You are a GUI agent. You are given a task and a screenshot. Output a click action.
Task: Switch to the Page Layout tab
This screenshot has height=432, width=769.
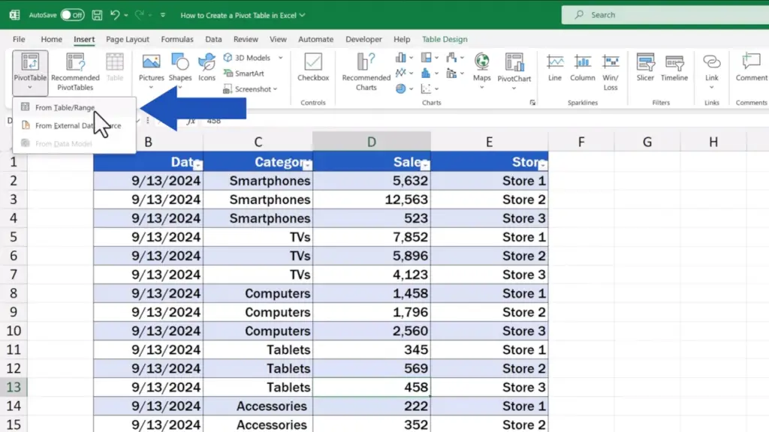pos(128,39)
